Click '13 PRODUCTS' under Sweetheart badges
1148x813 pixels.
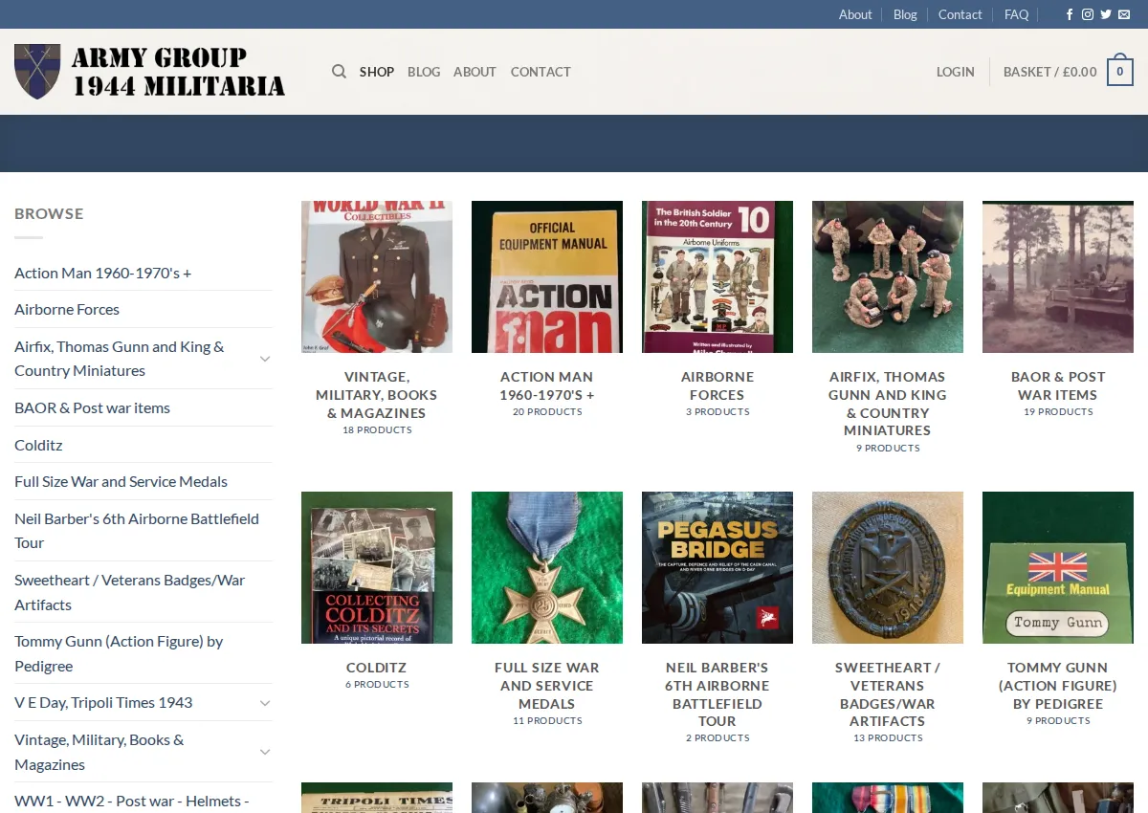(888, 738)
